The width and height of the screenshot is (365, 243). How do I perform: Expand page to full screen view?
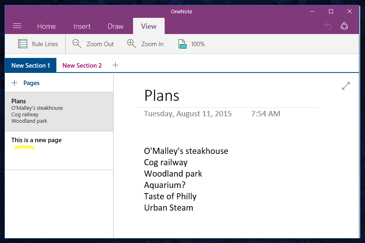[346, 86]
